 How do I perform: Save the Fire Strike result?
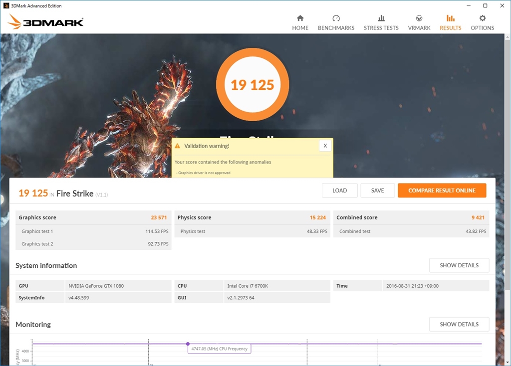coord(377,190)
